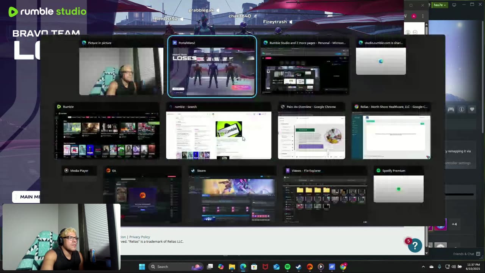Open File Explorer from the taskbar
This screenshot has width=485, height=273.
(232, 267)
